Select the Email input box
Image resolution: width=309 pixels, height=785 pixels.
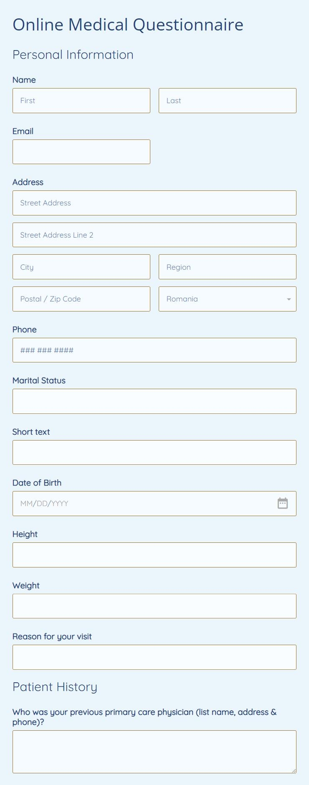tap(81, 152)
